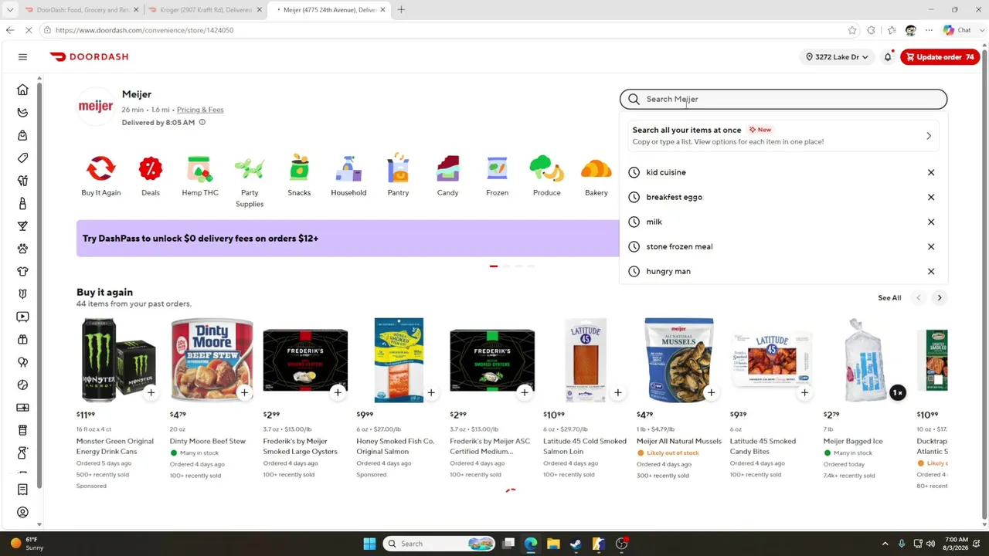Focus the Search Meijer field
The image size is (989, 556).
pos(783,99)
